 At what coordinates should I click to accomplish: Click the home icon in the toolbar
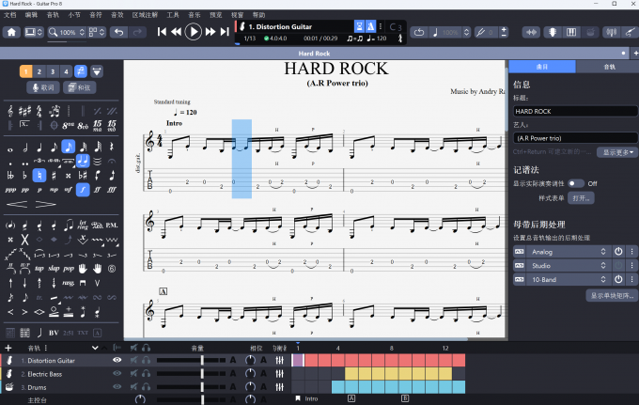click(12, 33)
